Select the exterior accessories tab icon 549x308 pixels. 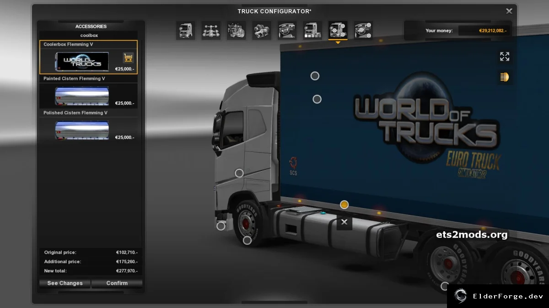[338, 31]
